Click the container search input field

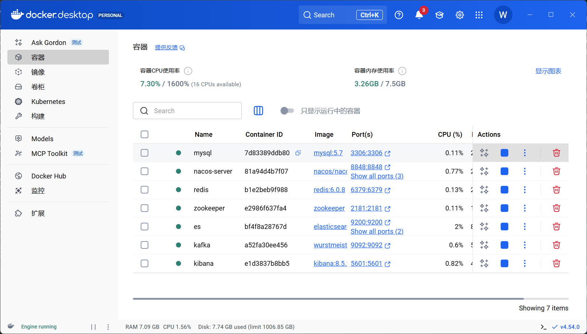187,111
